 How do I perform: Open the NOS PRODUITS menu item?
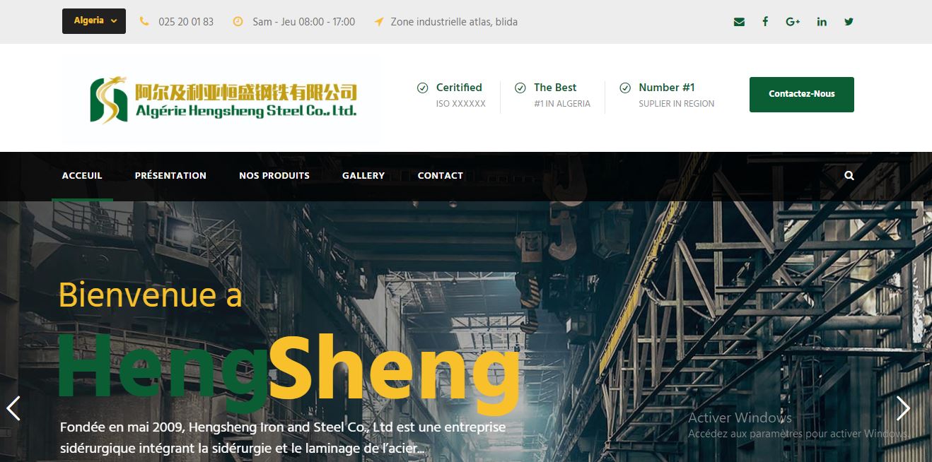coord(274,176)
